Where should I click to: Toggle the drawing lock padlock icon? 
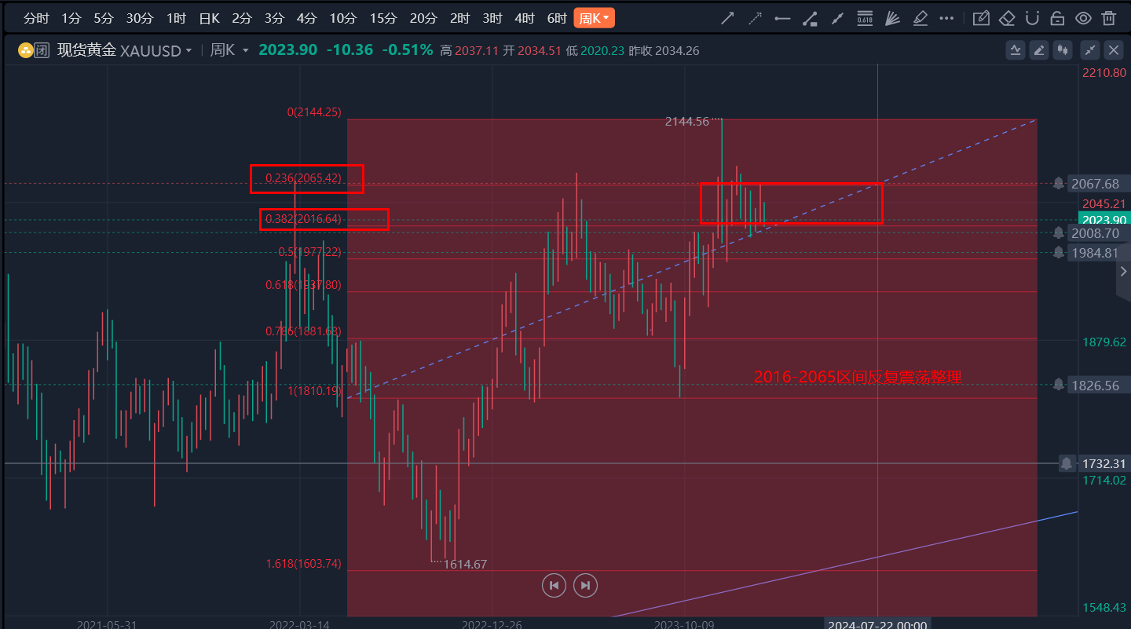coord(1058,18)
